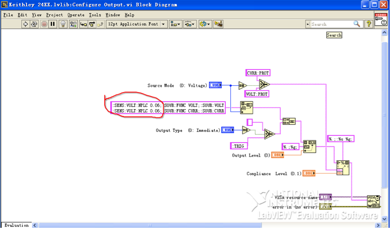Select the Select node wired to :TRIG
This screenshot has height=228, width=390.
269,134
